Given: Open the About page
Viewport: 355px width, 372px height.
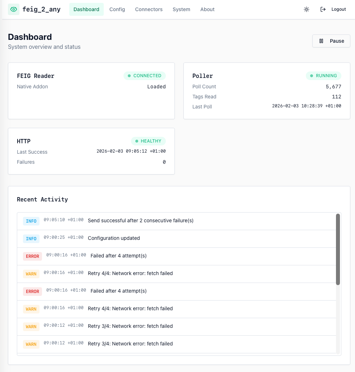Looking at the screenshot, I should coord(207,9).
